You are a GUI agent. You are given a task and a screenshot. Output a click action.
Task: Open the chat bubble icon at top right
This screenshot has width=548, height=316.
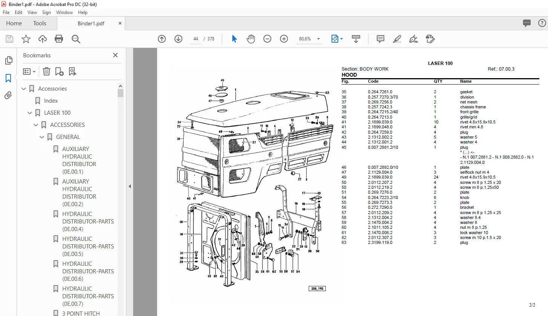(x=527, y=23)
